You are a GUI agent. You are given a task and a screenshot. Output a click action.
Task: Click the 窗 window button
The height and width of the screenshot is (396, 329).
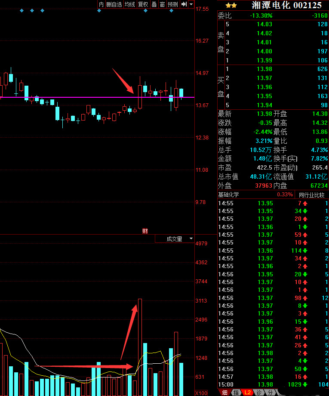point(162,4)
